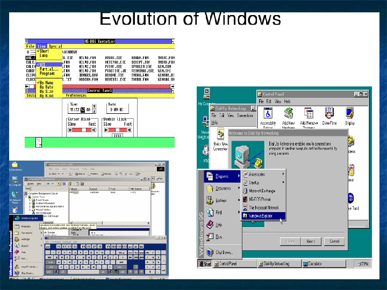The width and height of the screenshot is (387, 290).
Task: Click Shut Down in Windows 95 Start menu
Action: pos(223,252)
